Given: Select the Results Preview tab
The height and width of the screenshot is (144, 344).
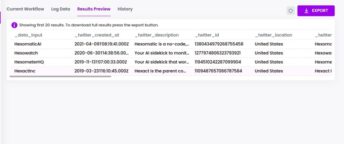Looking at the screenshot, I should pos(94,9).
